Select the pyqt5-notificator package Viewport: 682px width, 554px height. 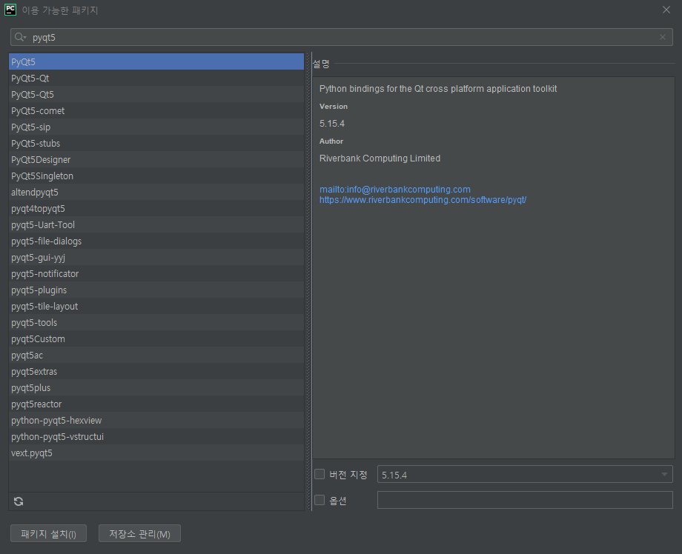(156, 274)
